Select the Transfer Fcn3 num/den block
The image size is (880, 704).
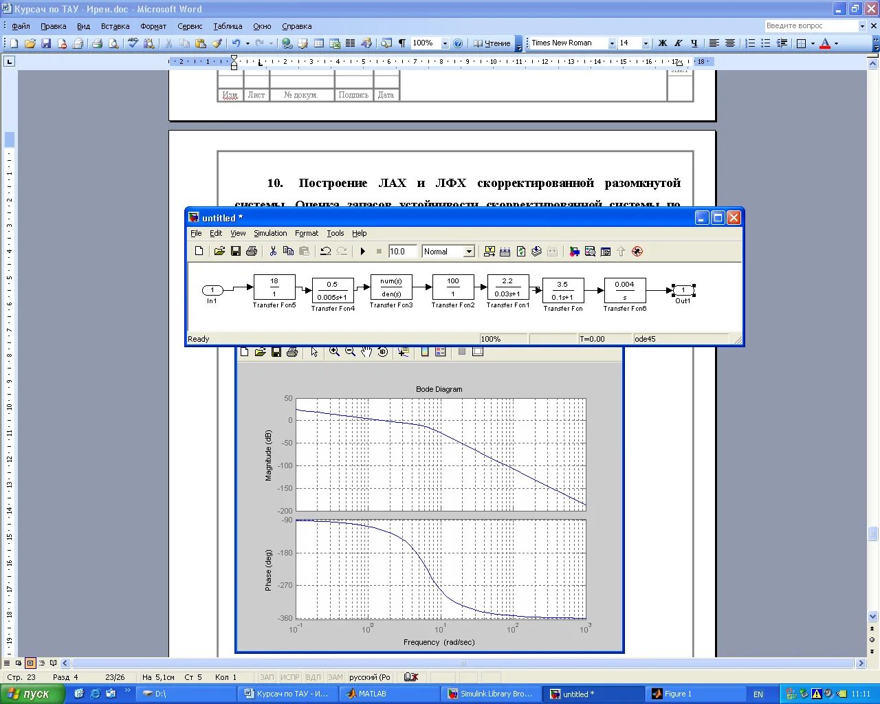[x=391, y=287]
